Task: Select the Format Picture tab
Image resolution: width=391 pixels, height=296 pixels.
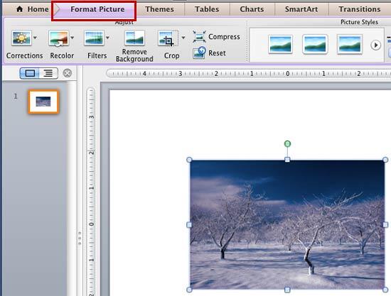Action: coord(94,9)
